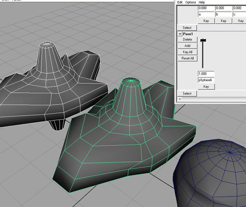246x207 pixels.
Task: Click the Key button under field c
Action: pos(240,21)
